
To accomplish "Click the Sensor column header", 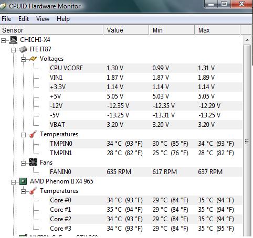I will pos(51,30).
